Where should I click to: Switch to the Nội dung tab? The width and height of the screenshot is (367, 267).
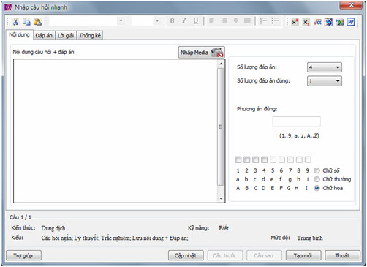pyautogui.click(x=19, y=34)
